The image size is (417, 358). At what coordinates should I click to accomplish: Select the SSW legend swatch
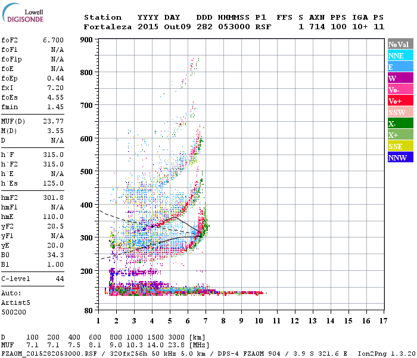tap(400, 112)
